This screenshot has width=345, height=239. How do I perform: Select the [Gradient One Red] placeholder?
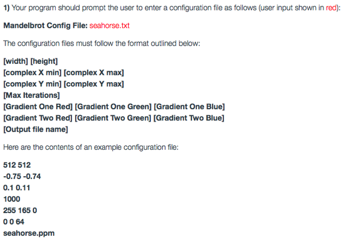coord(38,107)
